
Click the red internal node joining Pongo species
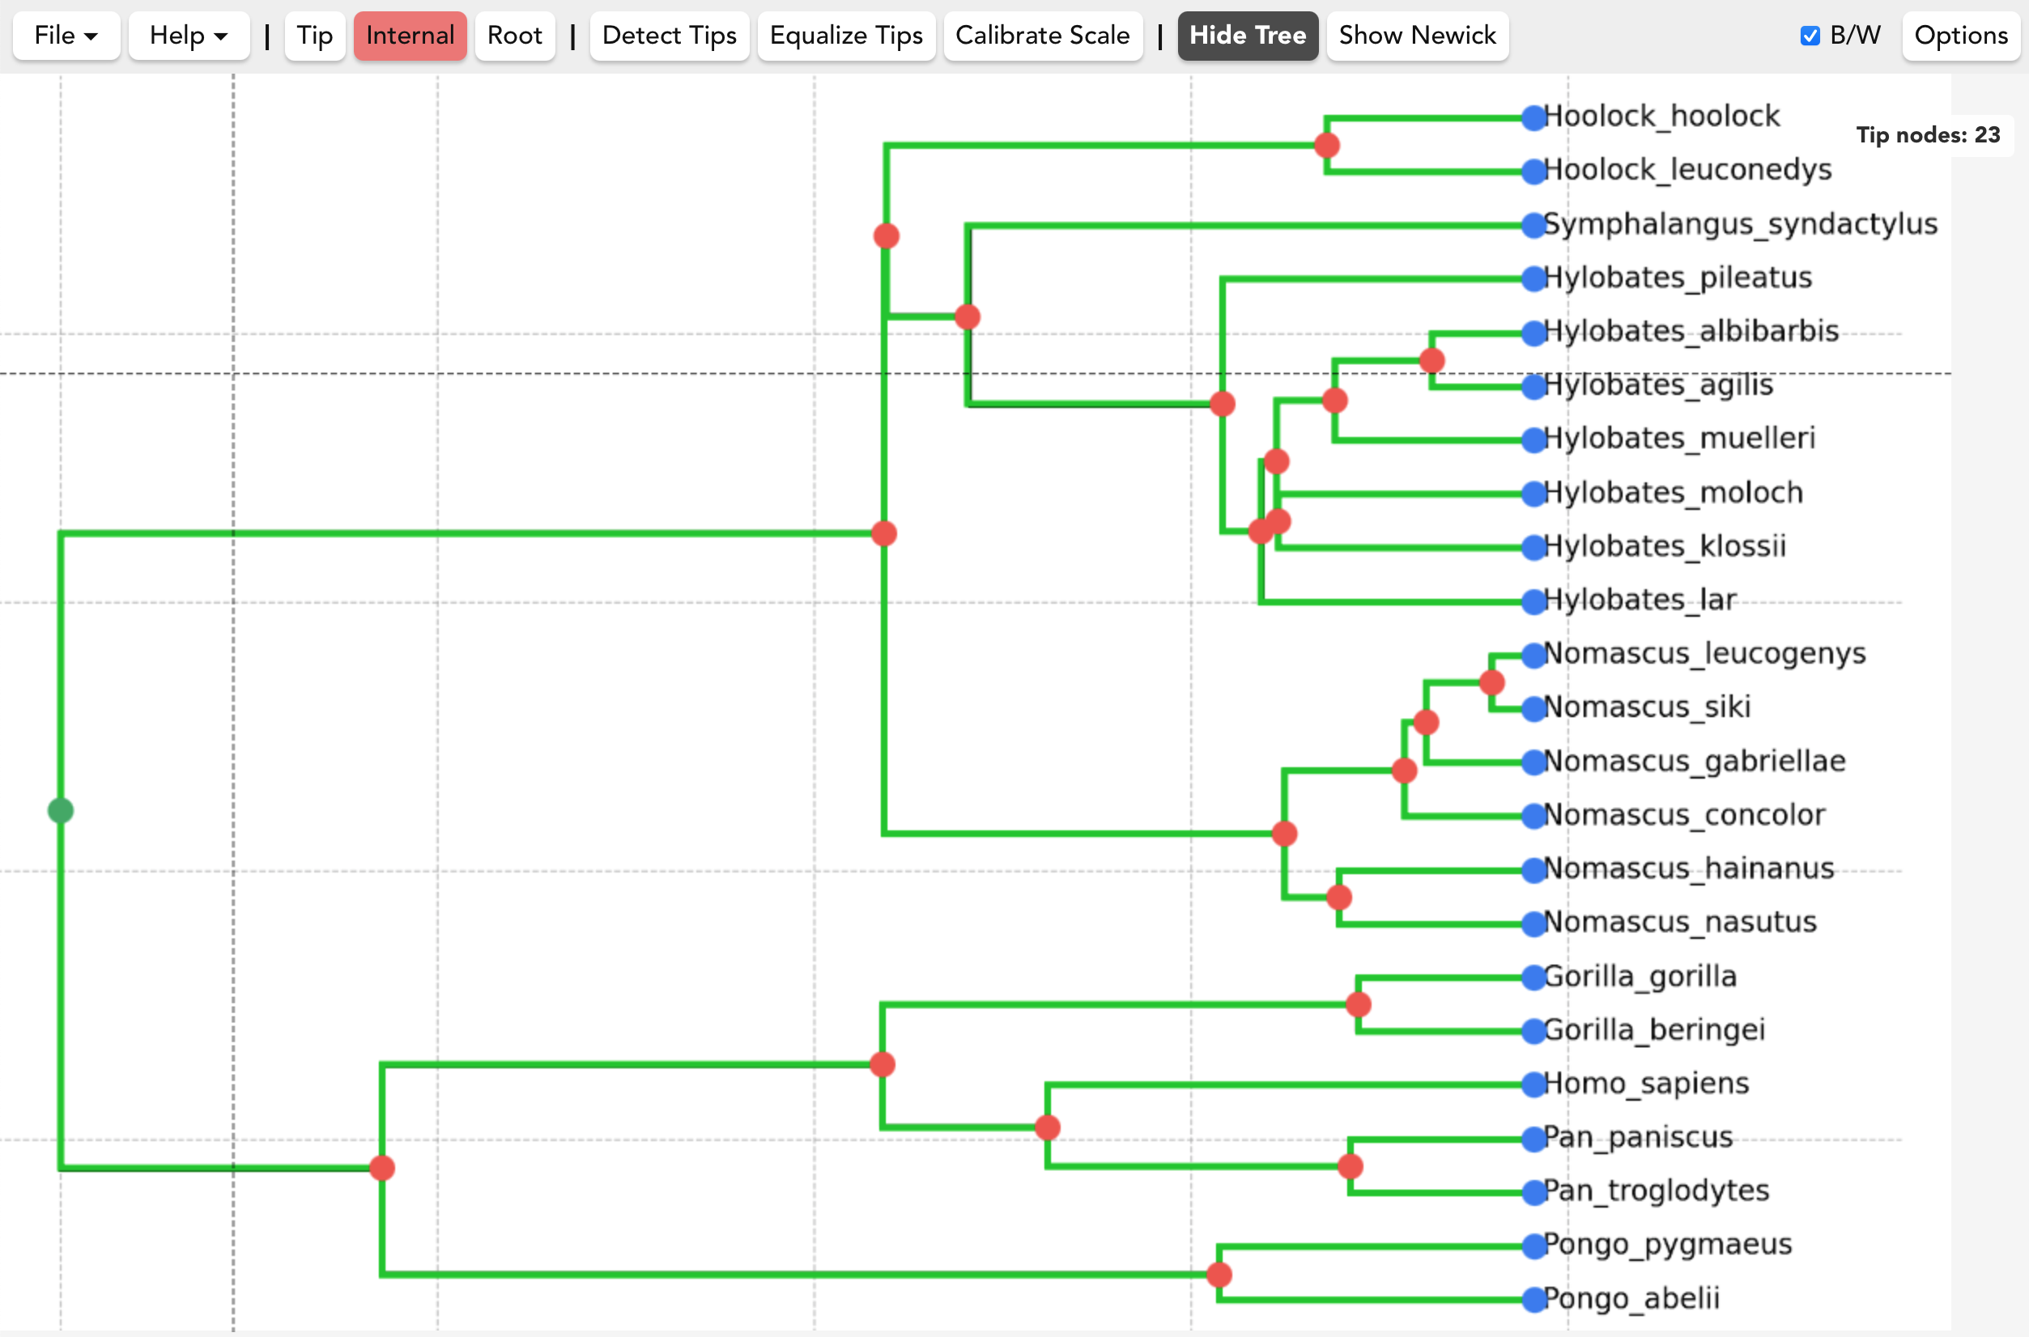point(1219,1275)
